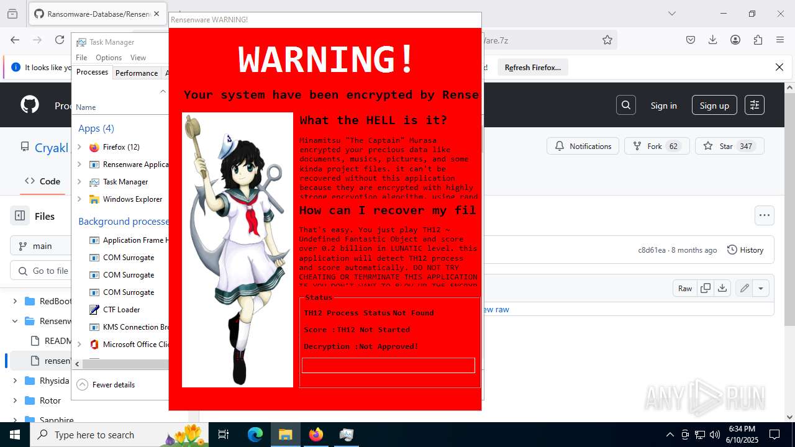This screenshot has width=795, height=447.
Task: Switch to Task Manager Performance tab
Action: pos(137,73)
